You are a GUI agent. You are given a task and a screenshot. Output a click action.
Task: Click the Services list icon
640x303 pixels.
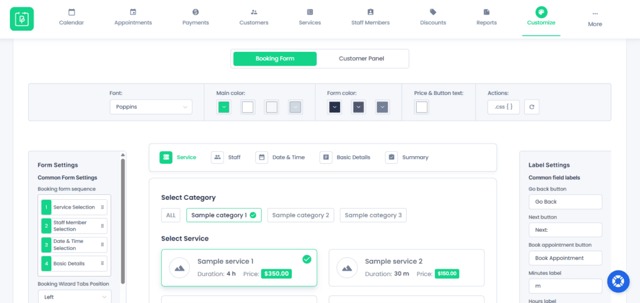tap(310, 12)
